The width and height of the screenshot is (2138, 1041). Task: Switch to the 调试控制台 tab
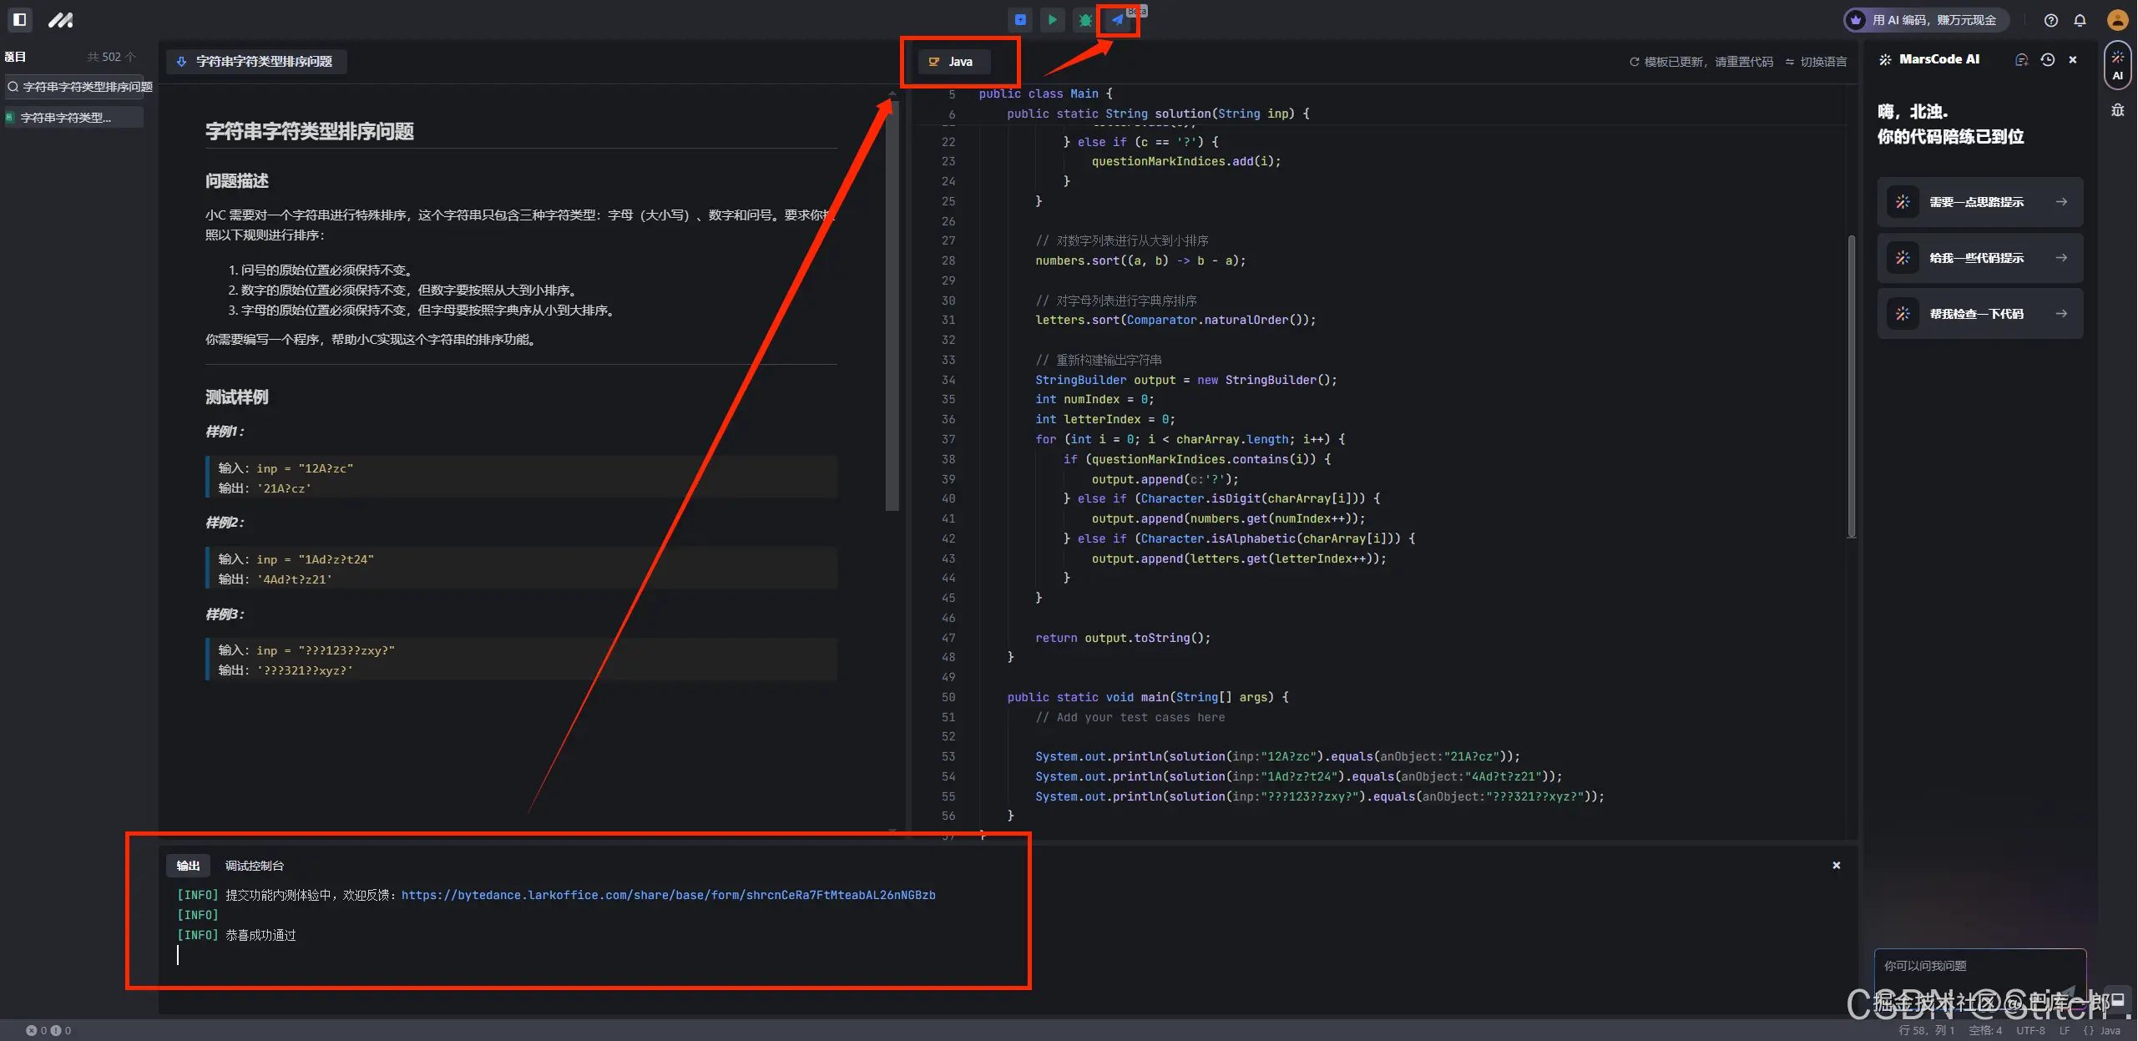pyautogui.click(x=255, y=866)
